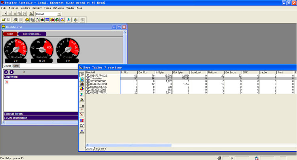Click the right arrow button in Dashboard

(11, 72)
